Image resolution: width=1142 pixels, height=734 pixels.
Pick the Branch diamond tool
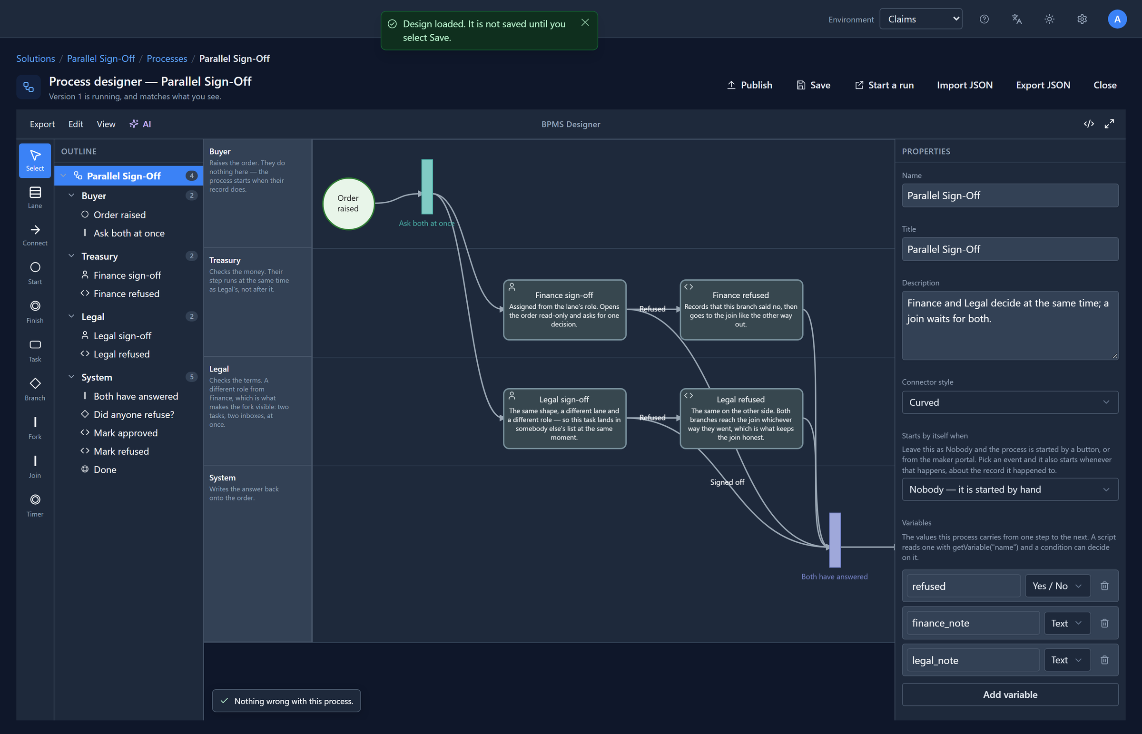coord(35,390)
